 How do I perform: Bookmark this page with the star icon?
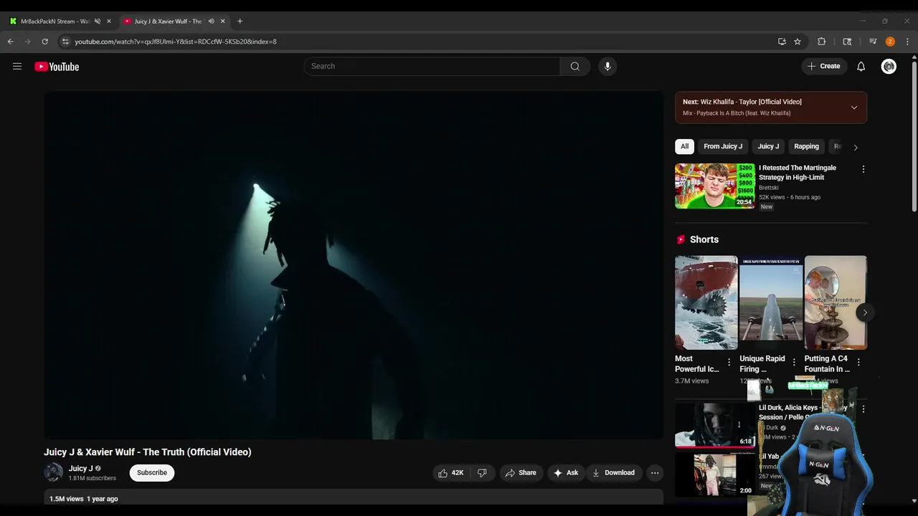pyautogui.click(x=798, y=42)
